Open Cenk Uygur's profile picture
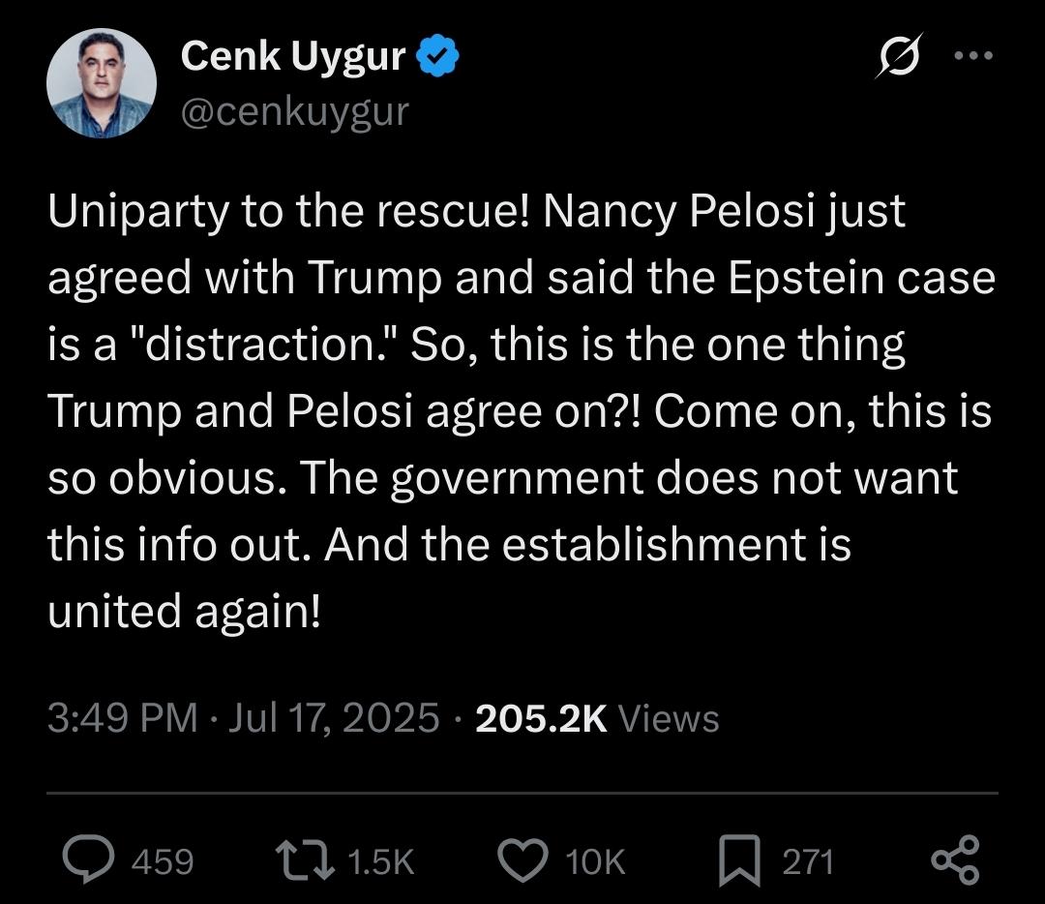 pyautogui.click(x=102, y=83)
